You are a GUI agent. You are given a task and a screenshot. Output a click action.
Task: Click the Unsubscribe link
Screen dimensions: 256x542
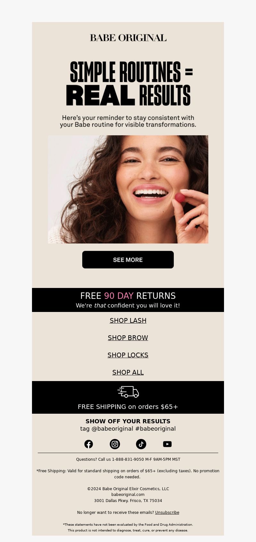coord(167,513)
